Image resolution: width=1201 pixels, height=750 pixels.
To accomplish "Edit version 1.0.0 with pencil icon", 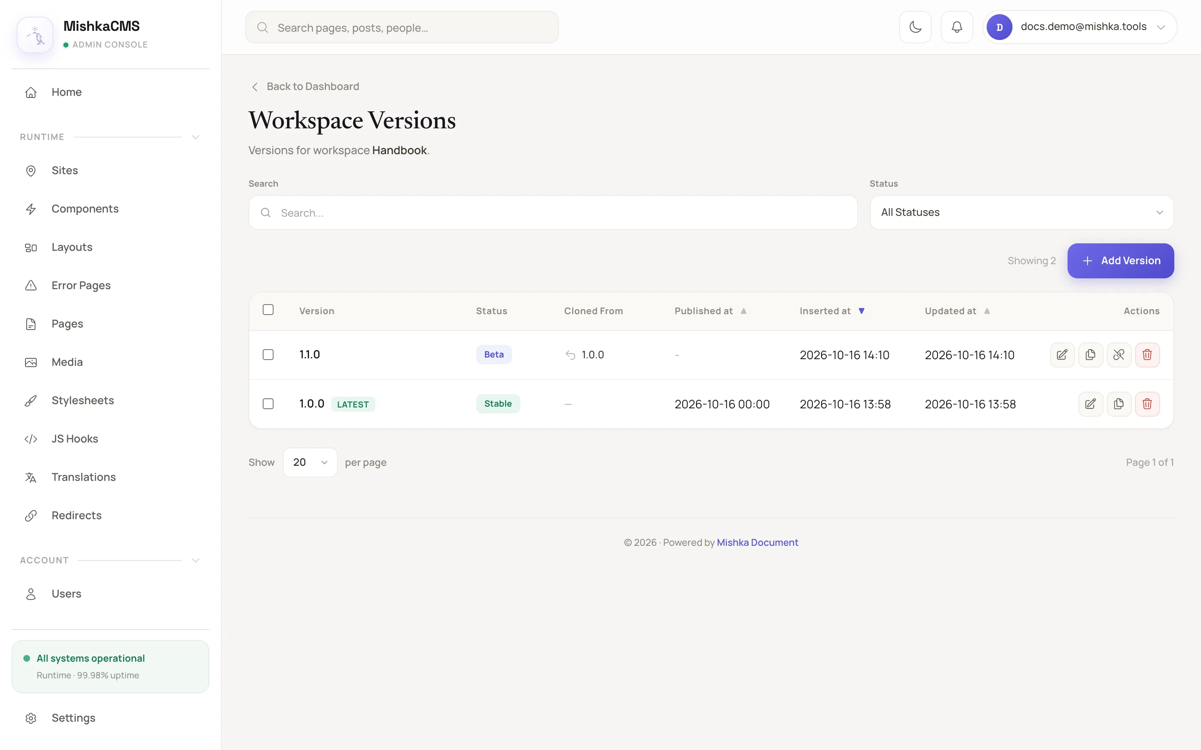I will click(1090, 404).
